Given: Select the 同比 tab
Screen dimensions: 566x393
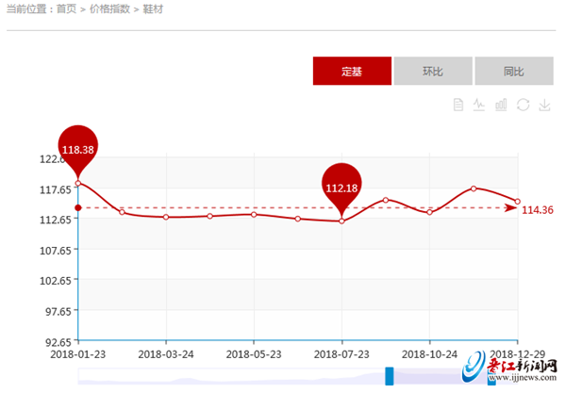Looking at the screenshot, I should pos(513,72).
